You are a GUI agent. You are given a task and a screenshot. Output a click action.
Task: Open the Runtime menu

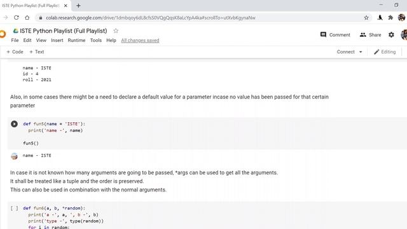76,41
